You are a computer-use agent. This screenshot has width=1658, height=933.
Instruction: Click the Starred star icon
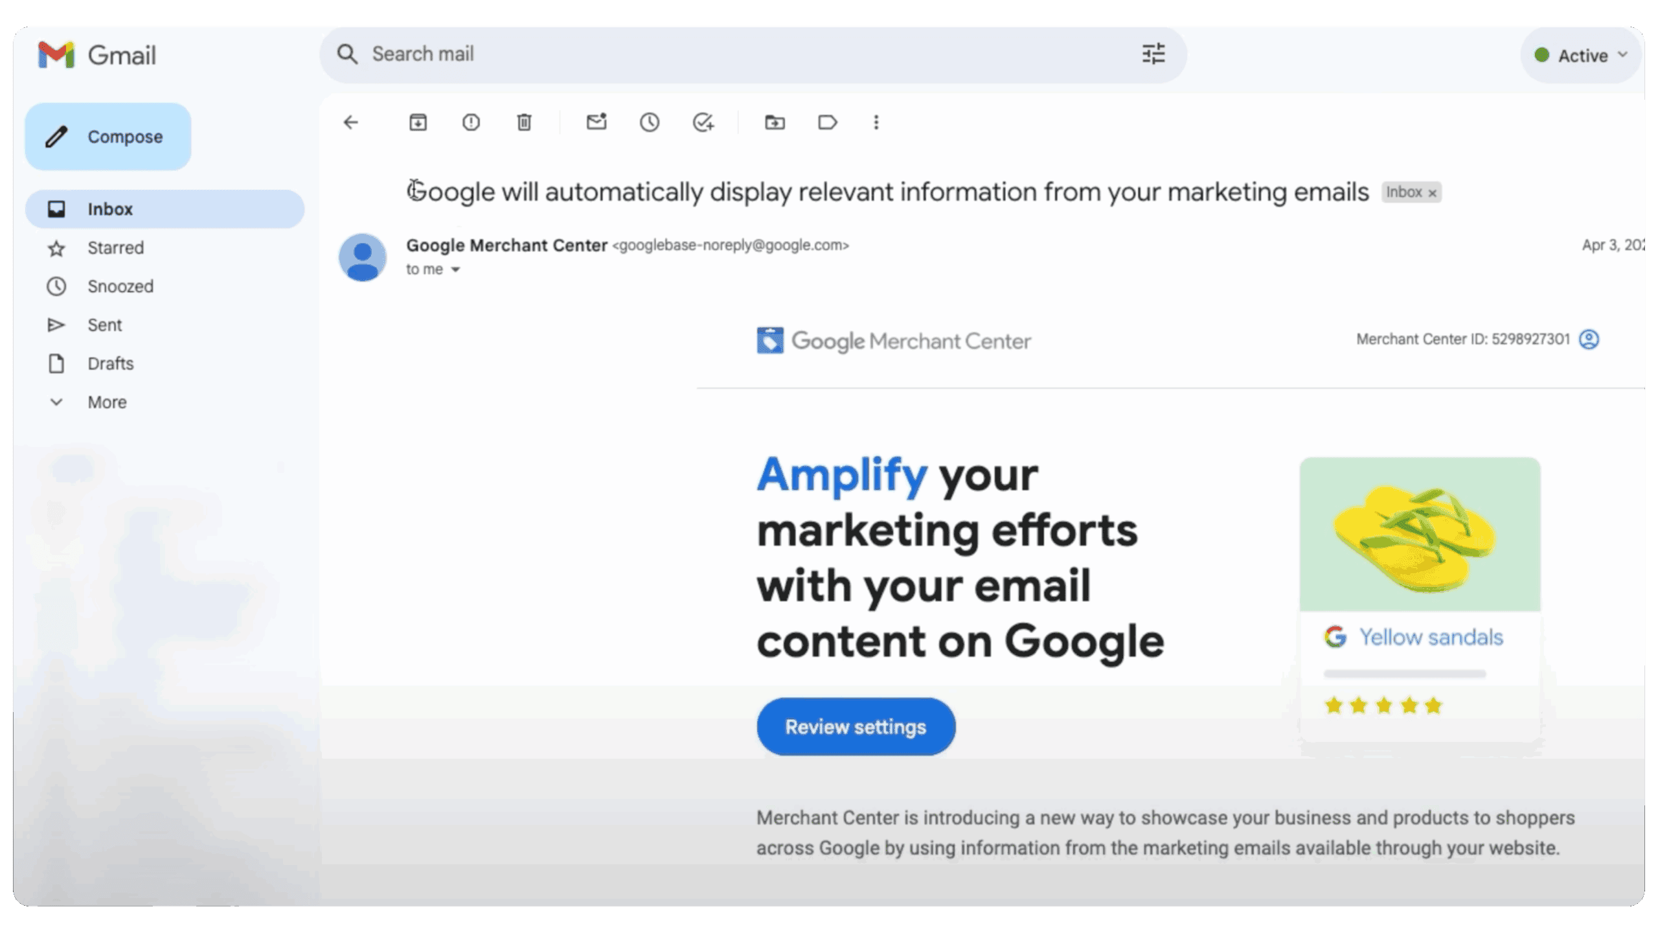[56, 248]
